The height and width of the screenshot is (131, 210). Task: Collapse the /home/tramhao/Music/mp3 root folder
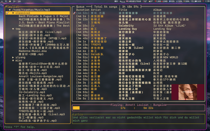coord(10,10)
